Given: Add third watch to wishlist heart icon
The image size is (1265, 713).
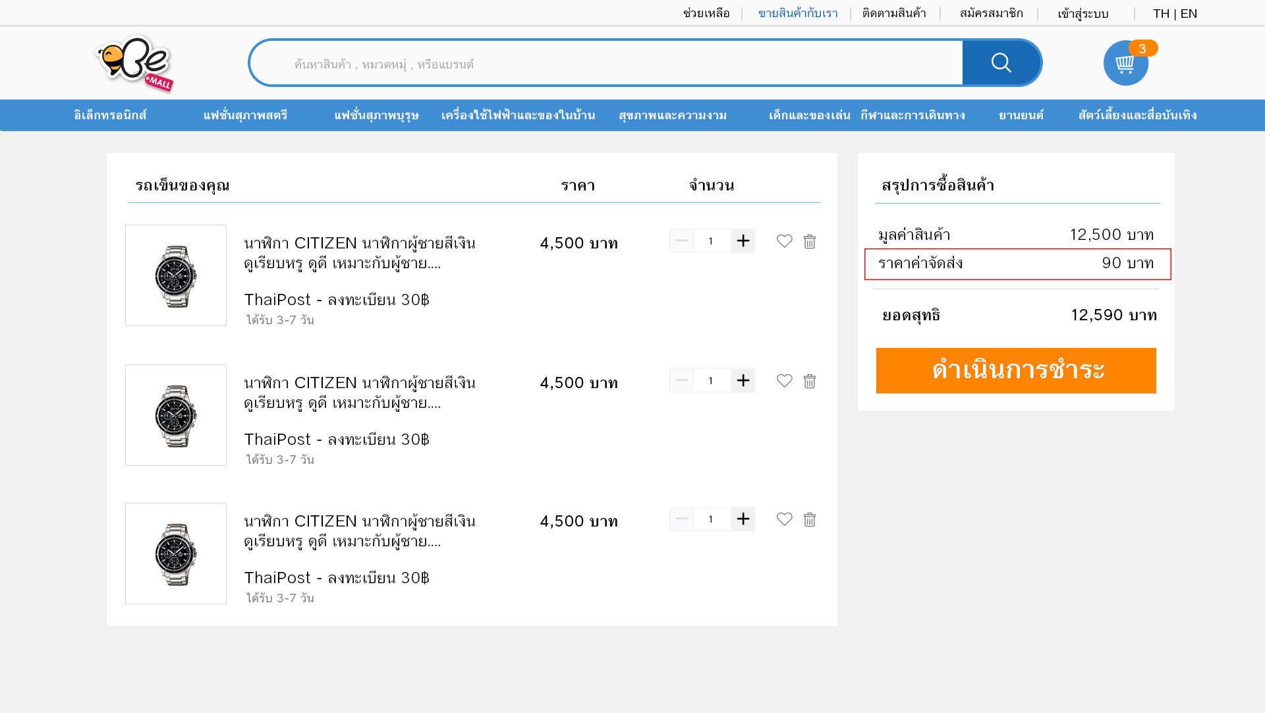Looking at the screenshot, I should coord(784,519).
